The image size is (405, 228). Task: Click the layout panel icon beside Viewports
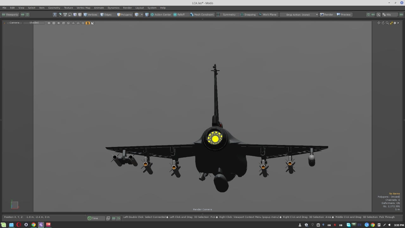[22, 15]
